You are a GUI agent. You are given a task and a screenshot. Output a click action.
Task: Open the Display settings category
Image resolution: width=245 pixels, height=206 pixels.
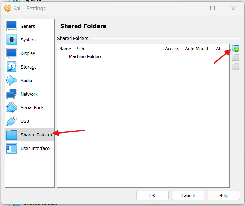point(30,53)
